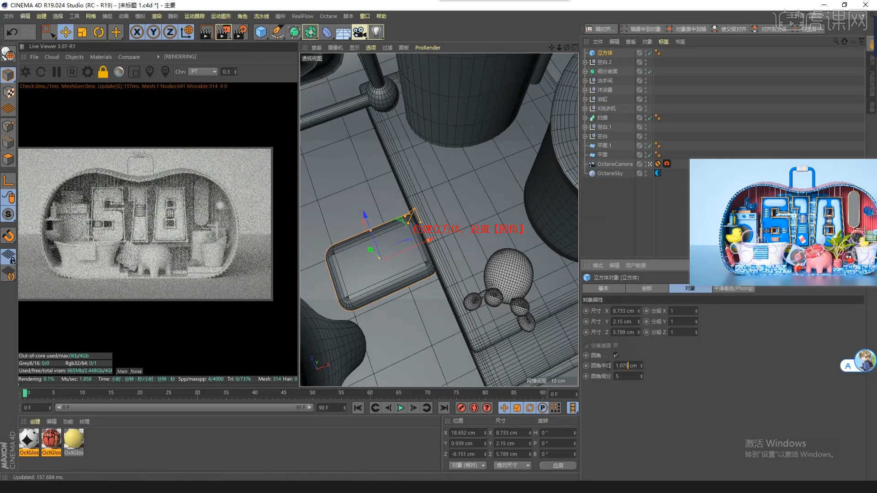
Task: Select the yellow OctGlos material swatch
Action: (x=74, y=439)
